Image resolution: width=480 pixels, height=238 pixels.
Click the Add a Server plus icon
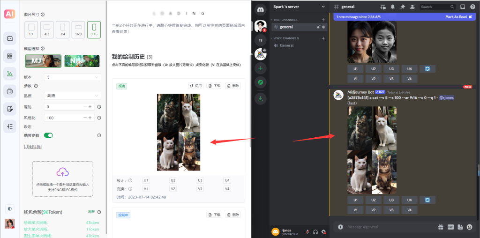click(260, 68)
